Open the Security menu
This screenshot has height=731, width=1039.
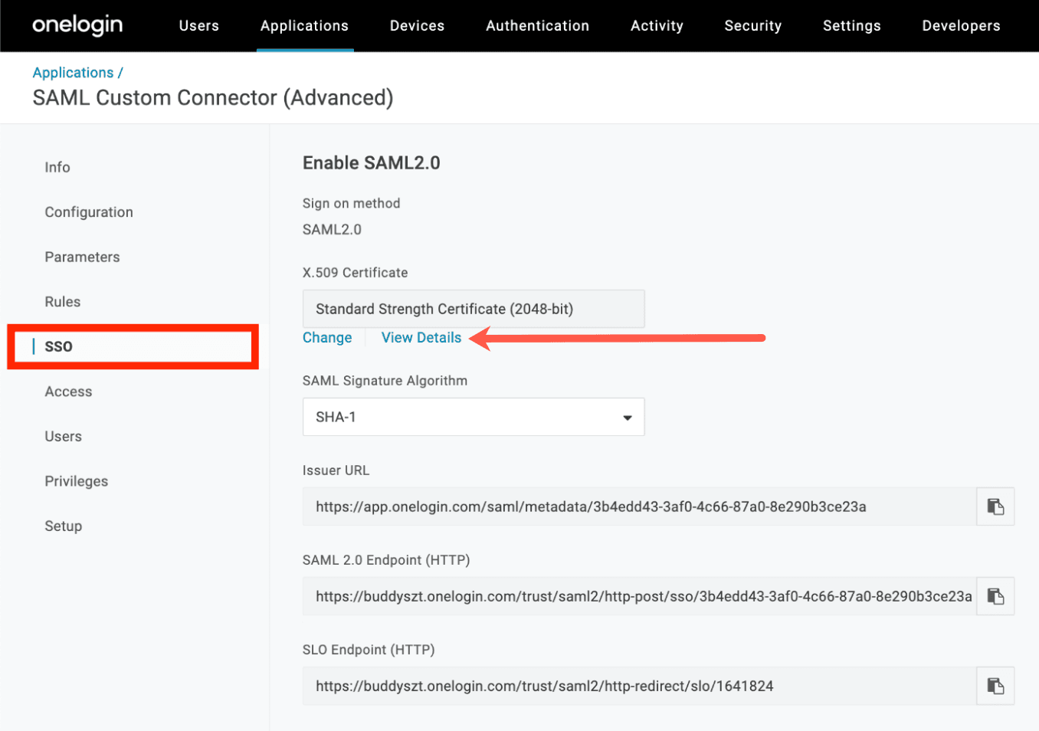752,25
